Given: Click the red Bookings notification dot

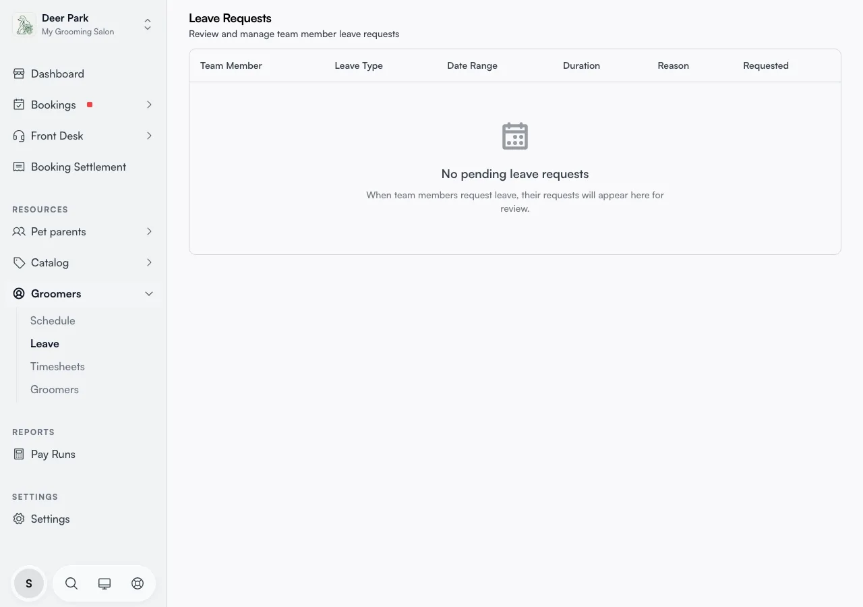Looking at the screenshot, I should pyautogui.click(x=90, y=105).
